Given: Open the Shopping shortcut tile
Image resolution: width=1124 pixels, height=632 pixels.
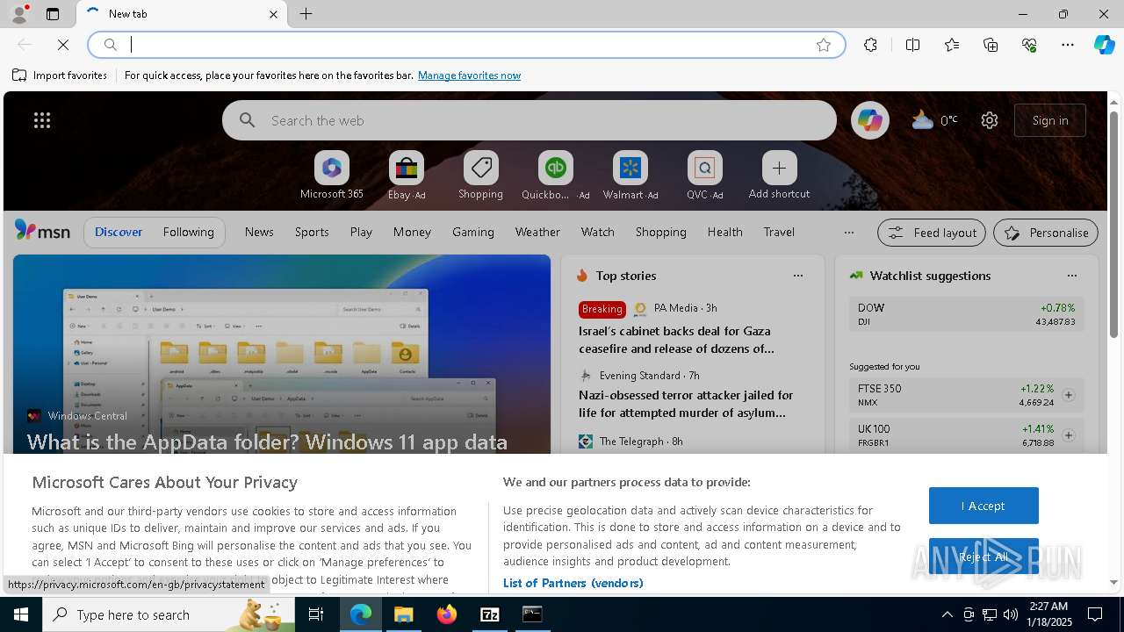Looking at the screenshot, I should tap(480, 176).
